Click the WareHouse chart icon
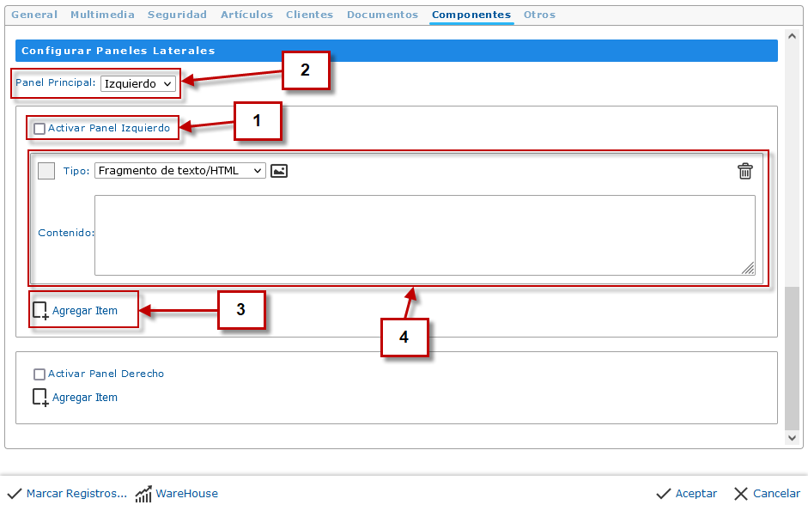Image resolution: width=808 pixels, height=511 pixels. [x=143, y=494]
